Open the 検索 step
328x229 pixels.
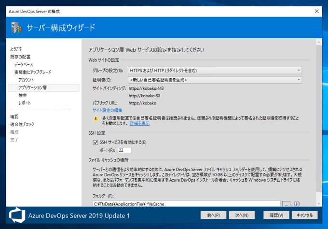pyautogui.click(x=23, y=95)
